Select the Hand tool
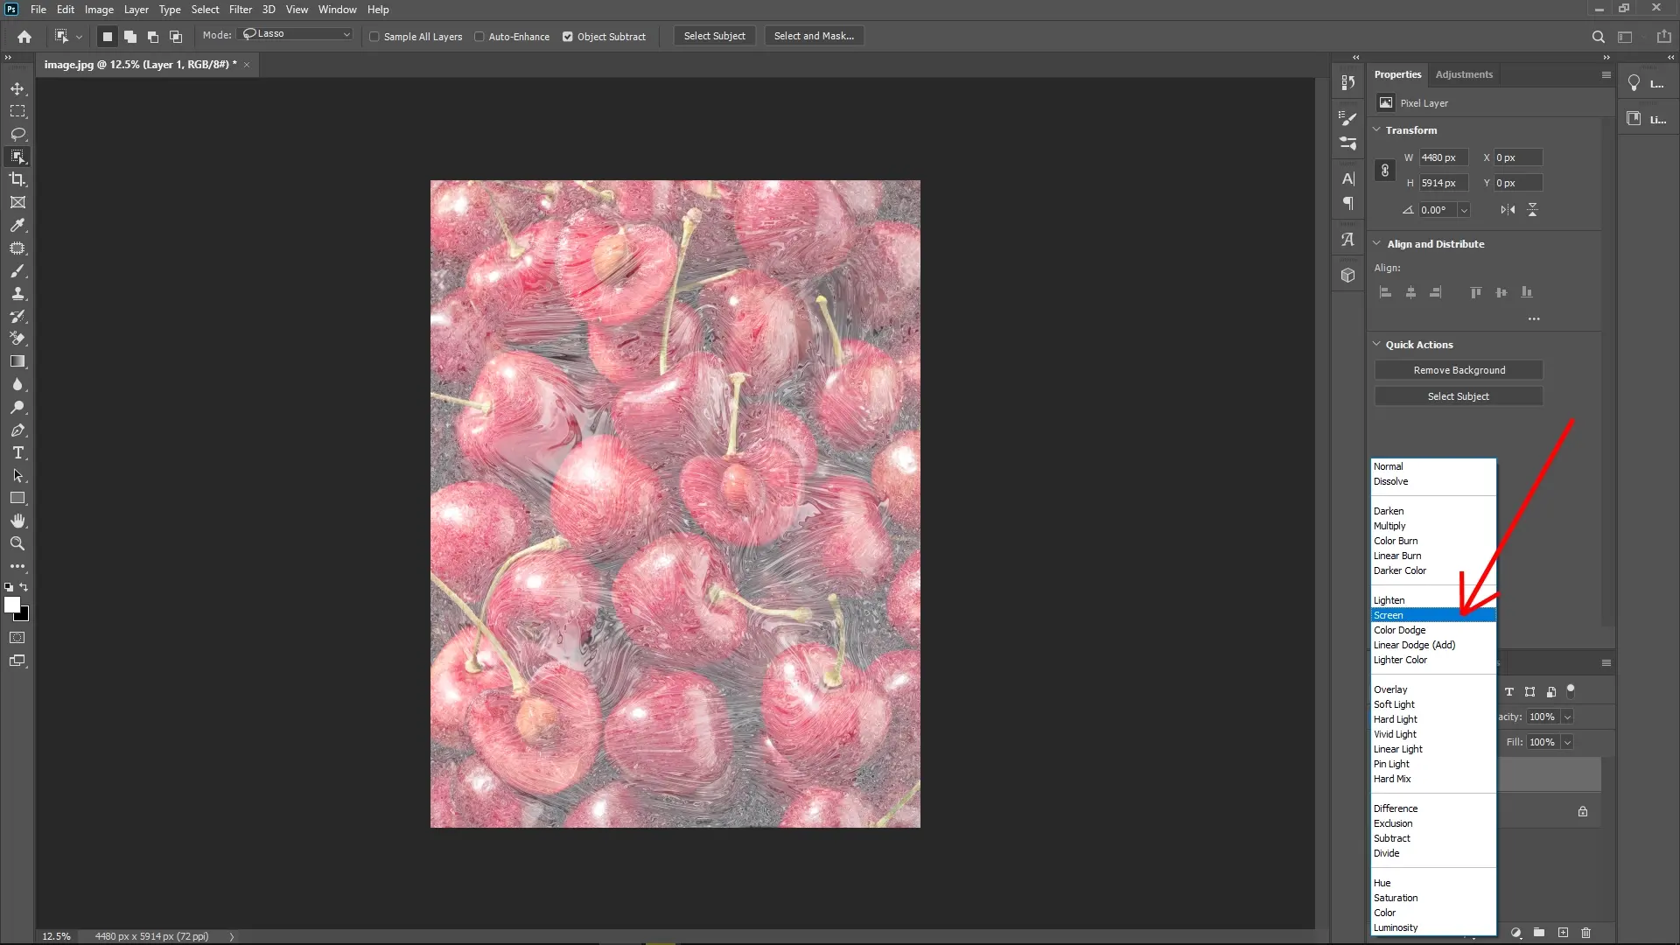1680x945 pixels. (17, 520)
